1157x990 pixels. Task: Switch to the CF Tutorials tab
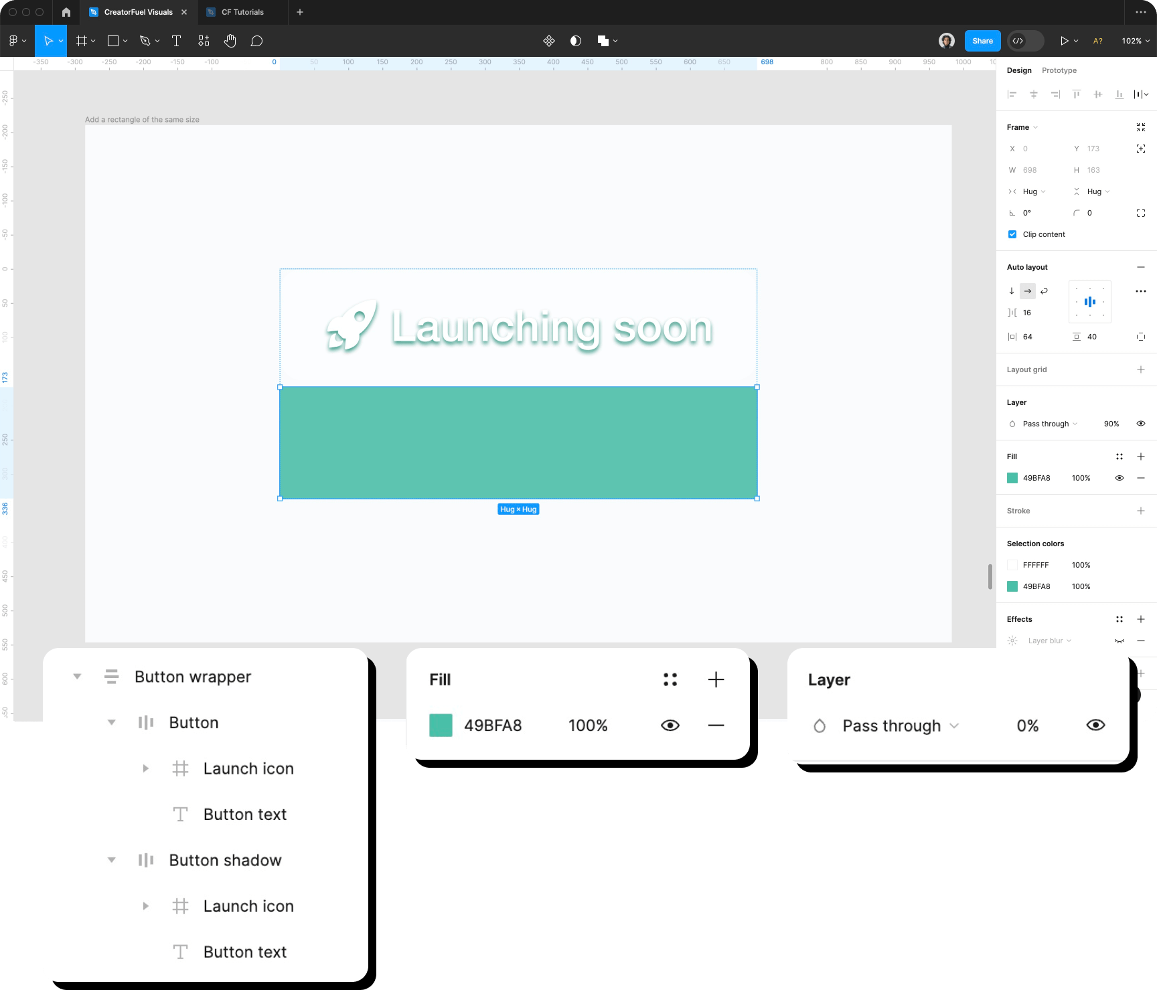click(242, 12)
